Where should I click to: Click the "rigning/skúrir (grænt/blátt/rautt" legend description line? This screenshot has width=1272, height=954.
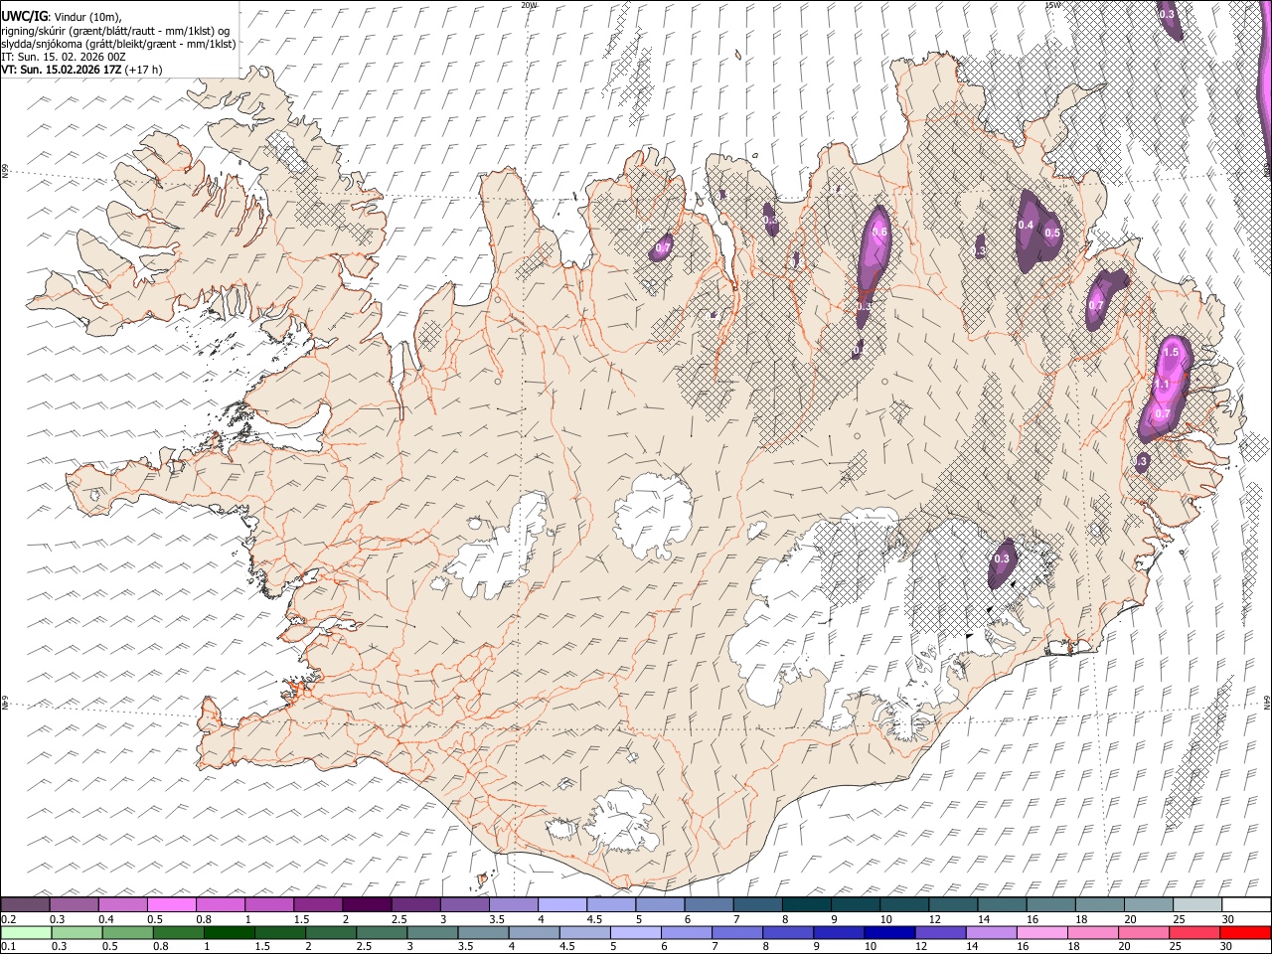click(116, 31)
